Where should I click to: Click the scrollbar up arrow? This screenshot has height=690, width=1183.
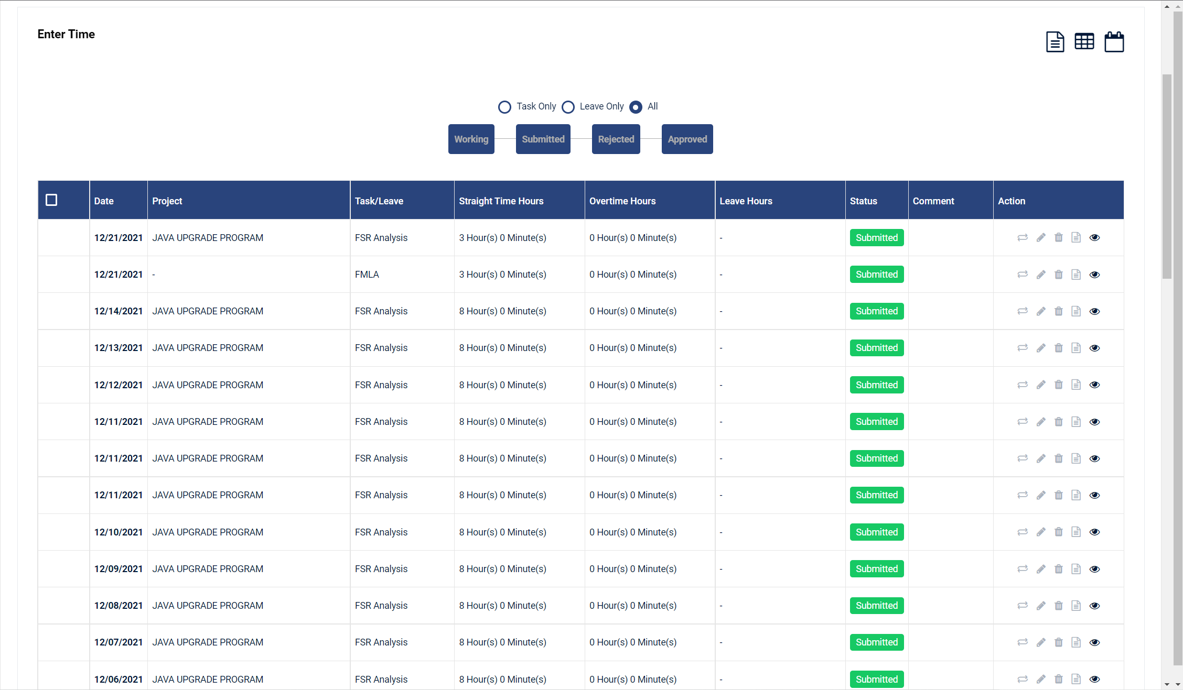pyautogui.click(x=1167, y=6)
